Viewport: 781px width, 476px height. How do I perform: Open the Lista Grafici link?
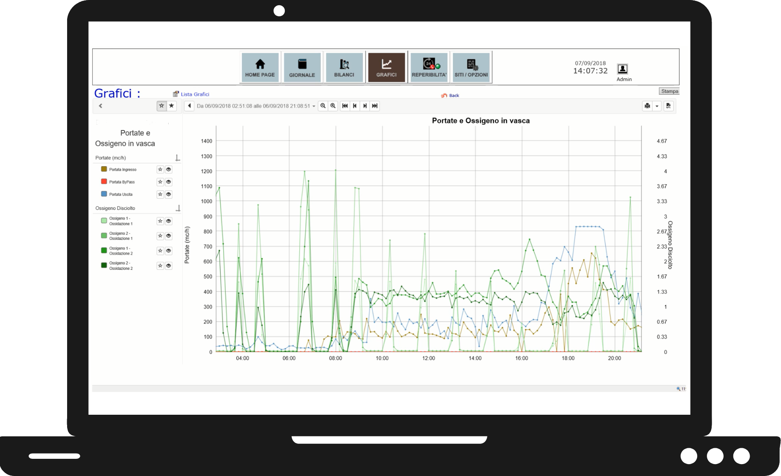pyautogui.click(x=195, y=94)
